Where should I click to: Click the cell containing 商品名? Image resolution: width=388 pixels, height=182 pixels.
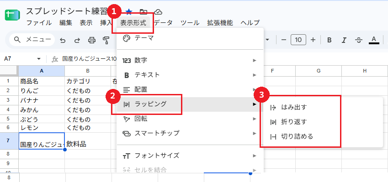(x=42, y=81)
